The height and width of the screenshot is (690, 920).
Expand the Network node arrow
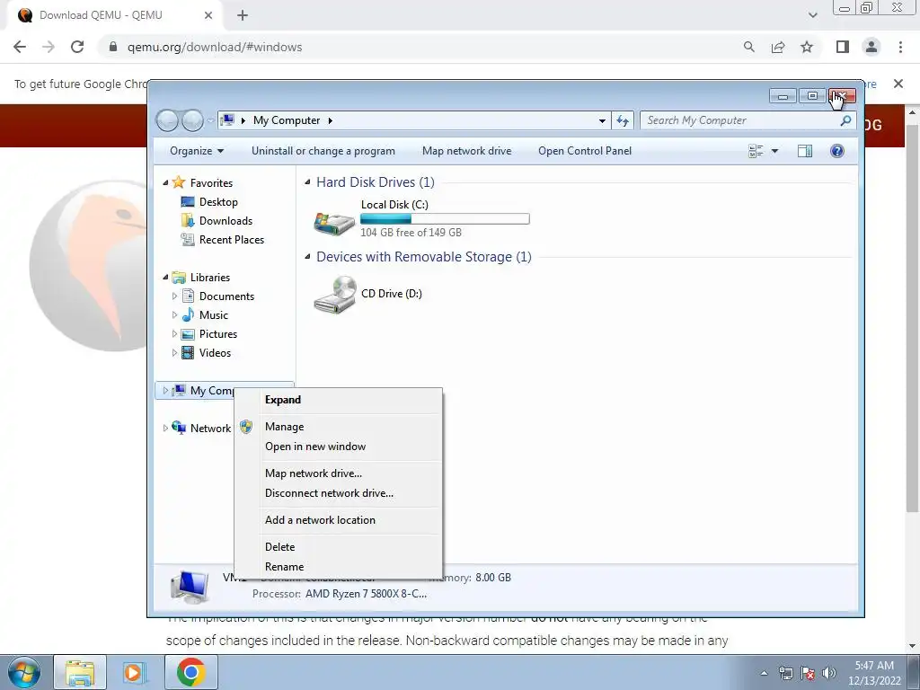[x=165, y=429]
